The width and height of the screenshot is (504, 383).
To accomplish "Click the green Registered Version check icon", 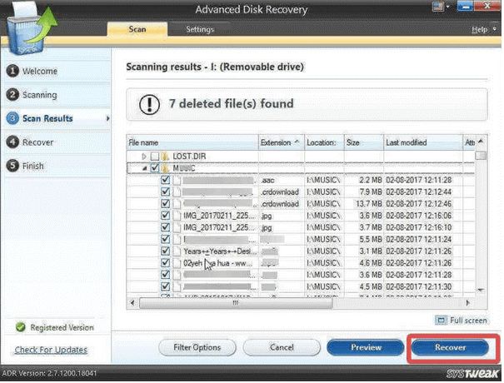I will [x=21, y=327].
